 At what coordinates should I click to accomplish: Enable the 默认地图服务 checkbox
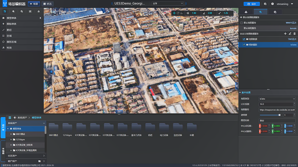pos(242,23)
